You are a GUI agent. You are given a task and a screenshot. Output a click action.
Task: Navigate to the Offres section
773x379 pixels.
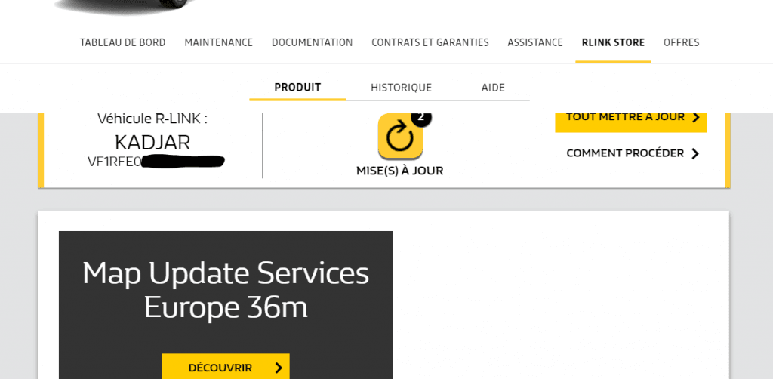681,42
